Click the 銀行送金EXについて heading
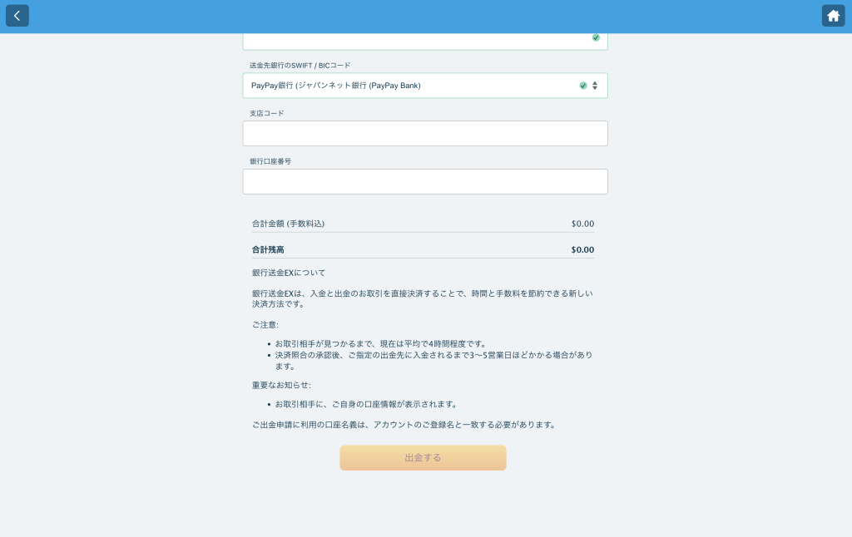Viewport: 852px width, 537px height. (289, 273)
